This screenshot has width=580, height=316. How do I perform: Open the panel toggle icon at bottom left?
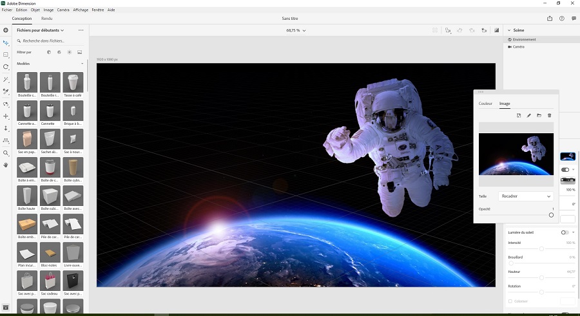[6, 308]
